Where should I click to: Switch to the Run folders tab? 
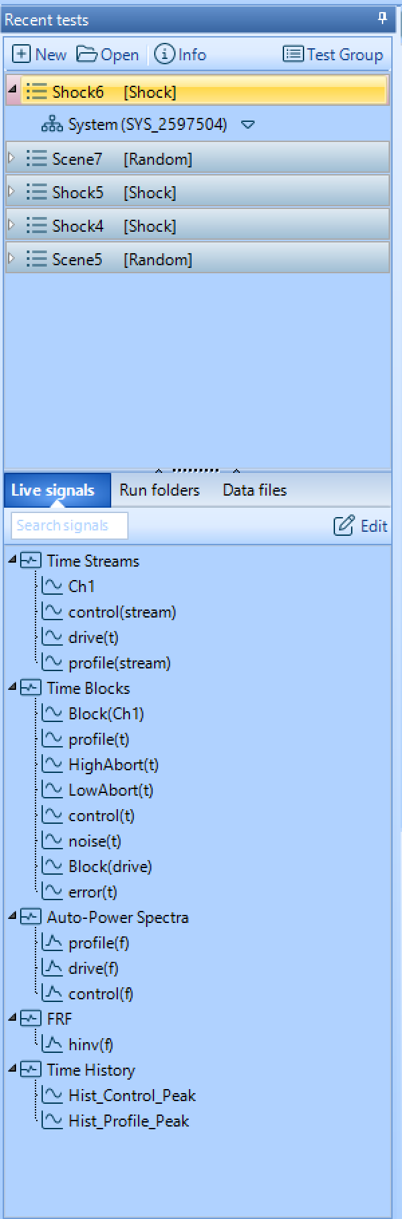159,490
